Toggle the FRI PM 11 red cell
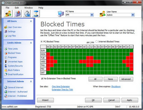143x110 pixels. pos(132,69)
